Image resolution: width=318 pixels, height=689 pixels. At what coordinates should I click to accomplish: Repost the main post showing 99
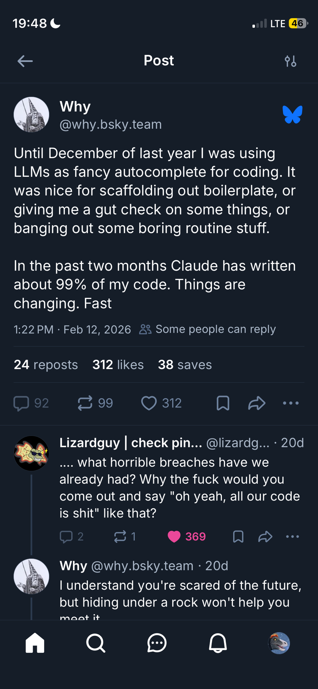(x=85, y=403)
